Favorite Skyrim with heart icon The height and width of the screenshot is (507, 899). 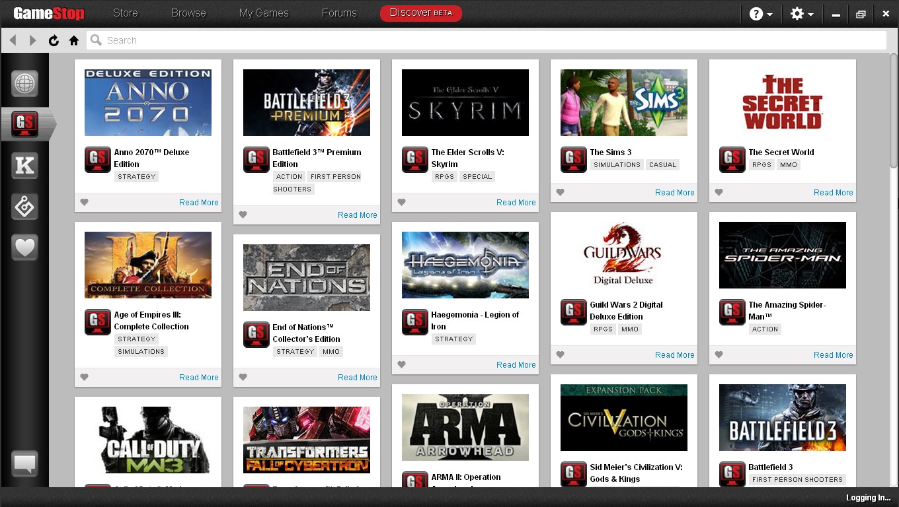coord(401,202)
